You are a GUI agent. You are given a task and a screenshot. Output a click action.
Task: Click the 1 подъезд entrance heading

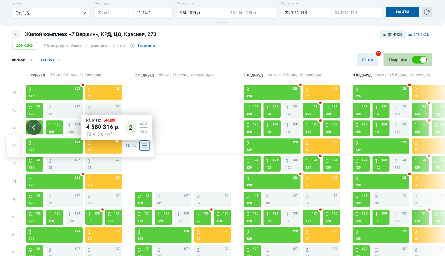(36, 75)
